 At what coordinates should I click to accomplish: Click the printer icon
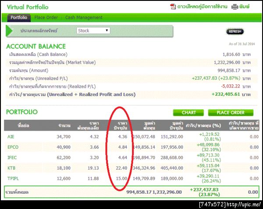(x=235, y=7)
